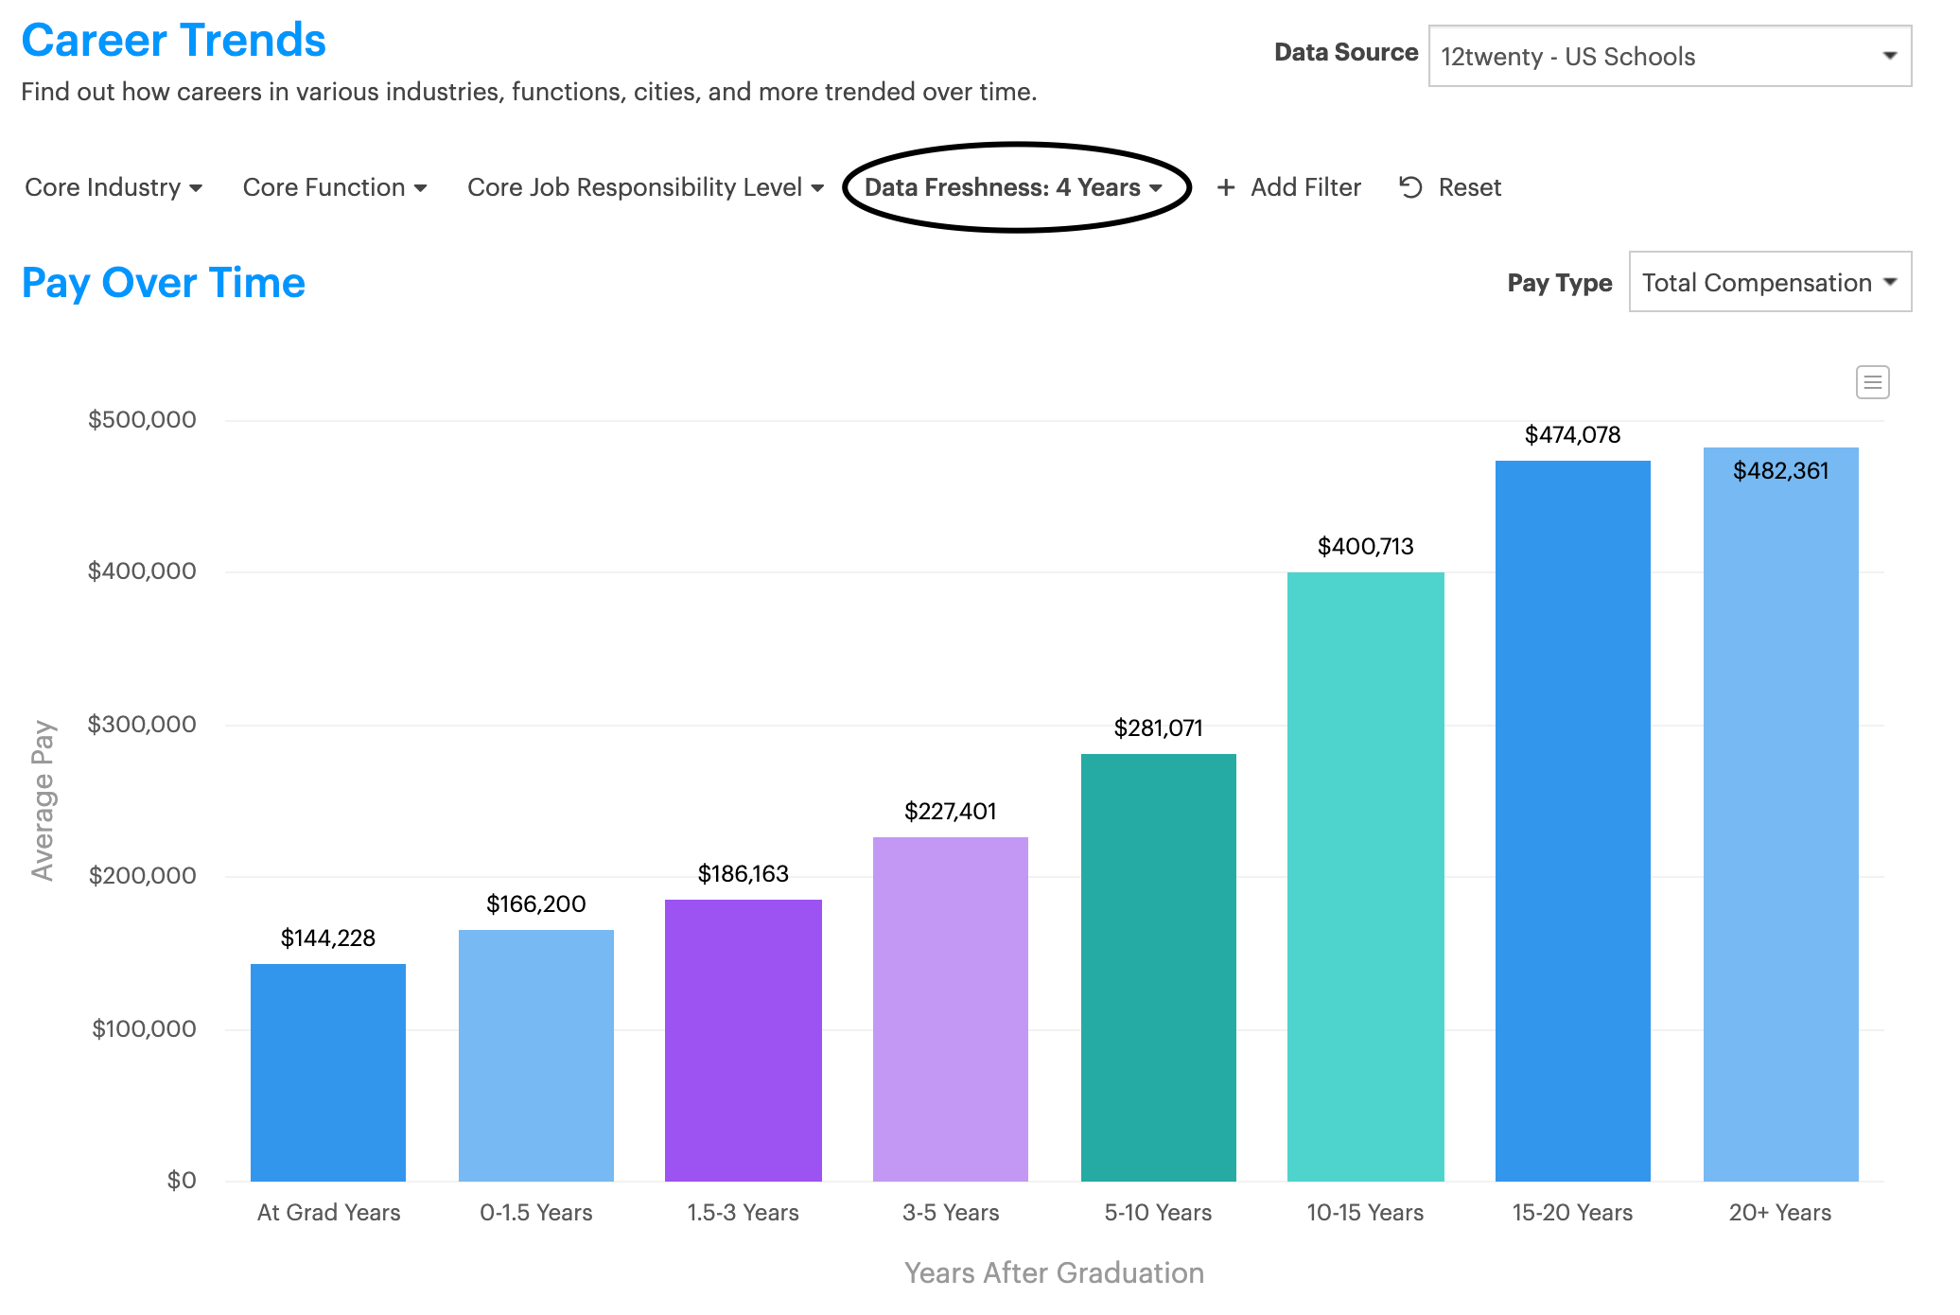Open the Data Source dropdown
The width and height of the screenshot is (1960, 1315).
click(1670, 56)
